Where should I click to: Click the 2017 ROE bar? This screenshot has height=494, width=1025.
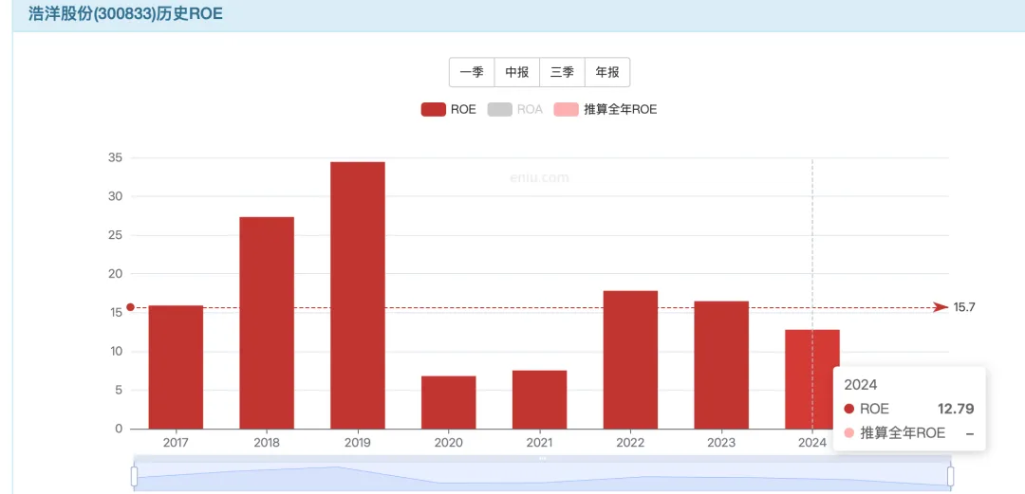(176, 367)
